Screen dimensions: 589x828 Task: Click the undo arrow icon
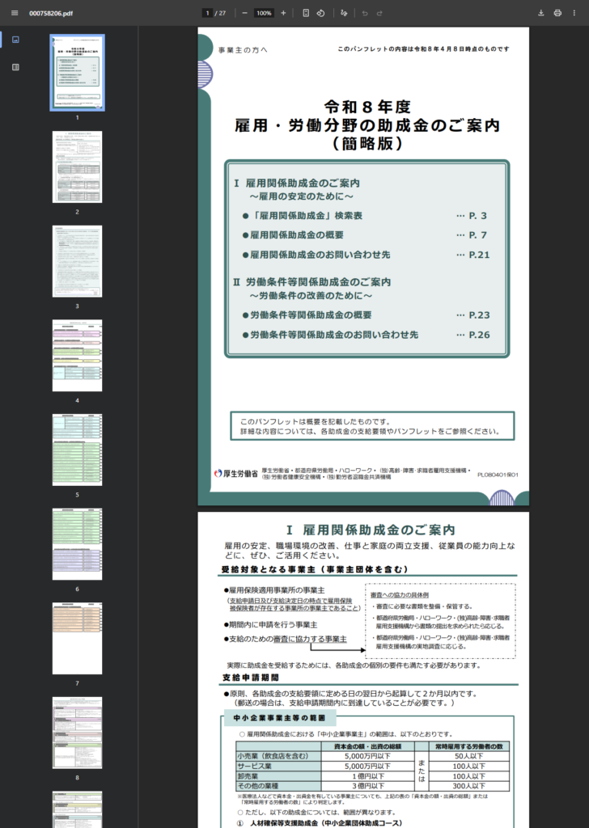point(365,13)
